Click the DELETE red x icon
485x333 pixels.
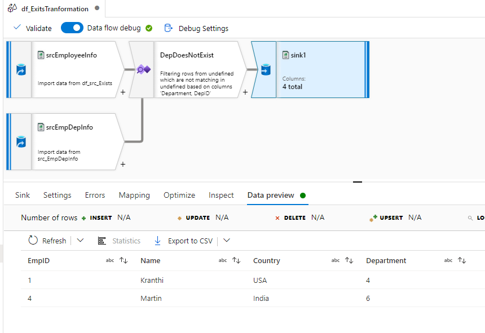coord(277,218)
